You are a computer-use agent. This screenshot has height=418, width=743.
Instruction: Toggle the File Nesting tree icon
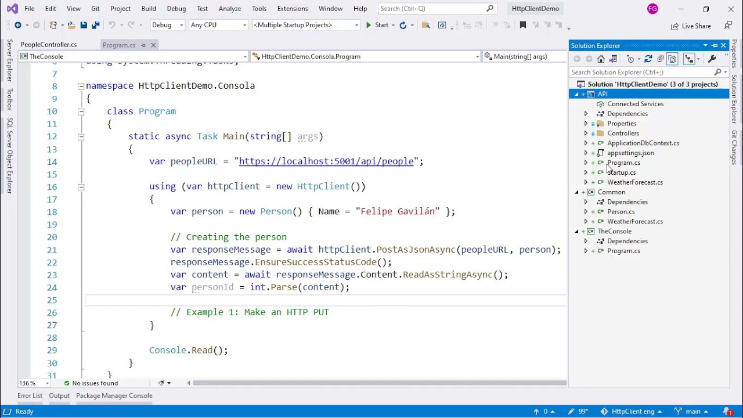pyautogui.click(x=689, y=59)
